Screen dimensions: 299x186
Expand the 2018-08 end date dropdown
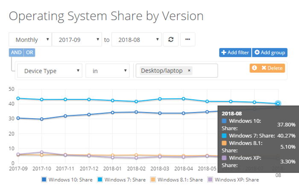[137, 40]
